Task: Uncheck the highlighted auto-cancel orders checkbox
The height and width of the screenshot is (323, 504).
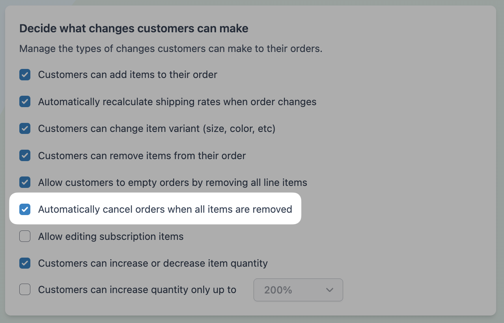Action: point(25,209)
